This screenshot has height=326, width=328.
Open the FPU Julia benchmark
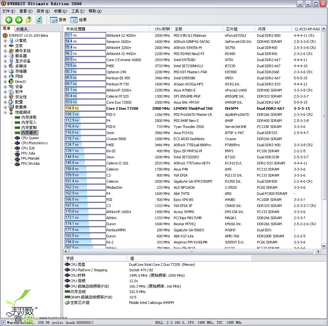pyautogui.click(x=28, y=153)
